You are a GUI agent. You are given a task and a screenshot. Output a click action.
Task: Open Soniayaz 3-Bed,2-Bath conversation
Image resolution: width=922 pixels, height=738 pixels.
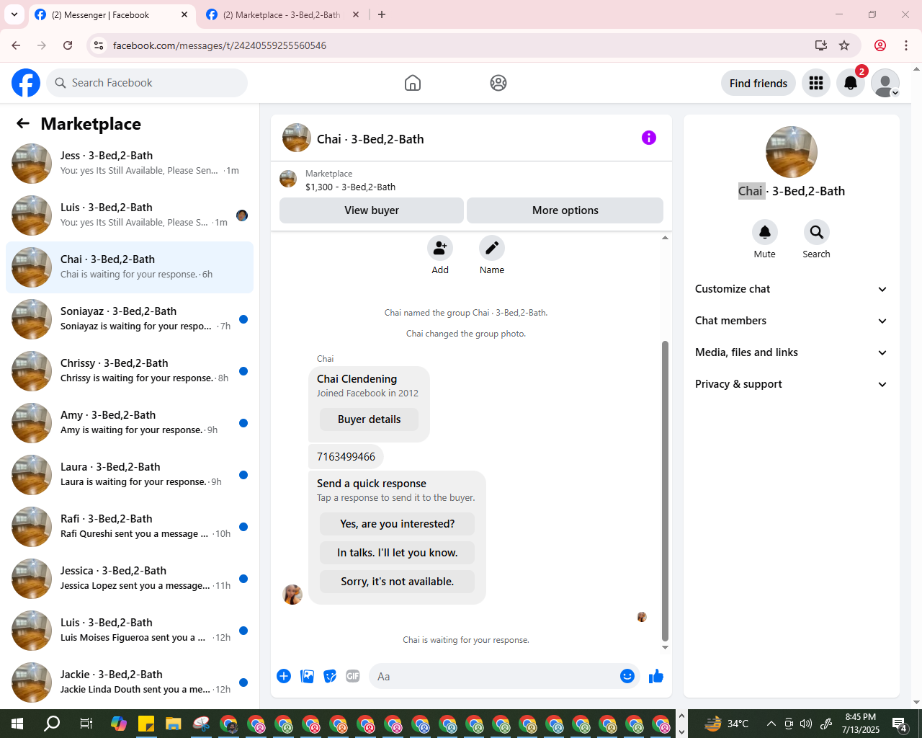[130, 319]
